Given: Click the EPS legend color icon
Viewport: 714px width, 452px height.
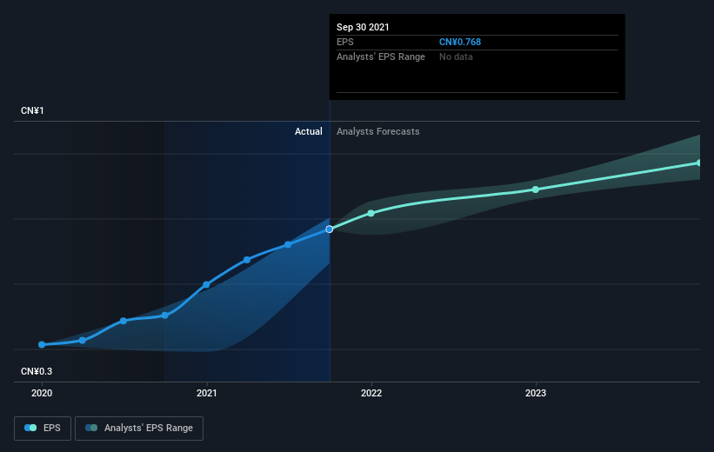Looking at the screenshot, I should pos(30,428).
